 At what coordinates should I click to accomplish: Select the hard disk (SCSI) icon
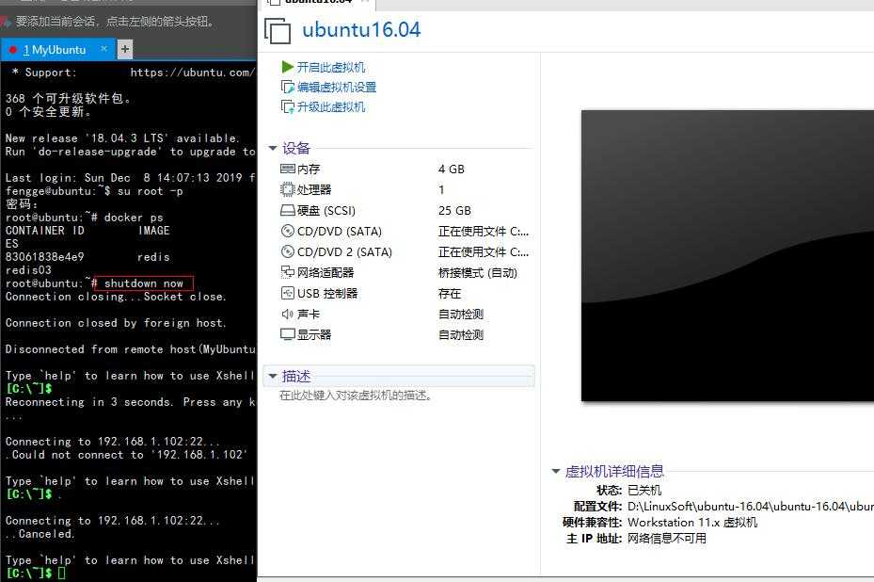click(288, 210)
